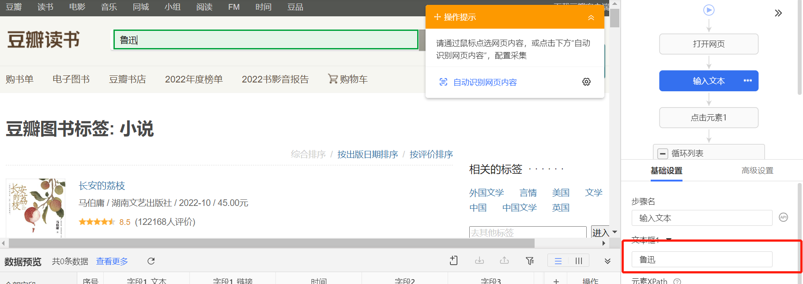Select the 点击元素1 workflow step

click(x=709, y=118)
